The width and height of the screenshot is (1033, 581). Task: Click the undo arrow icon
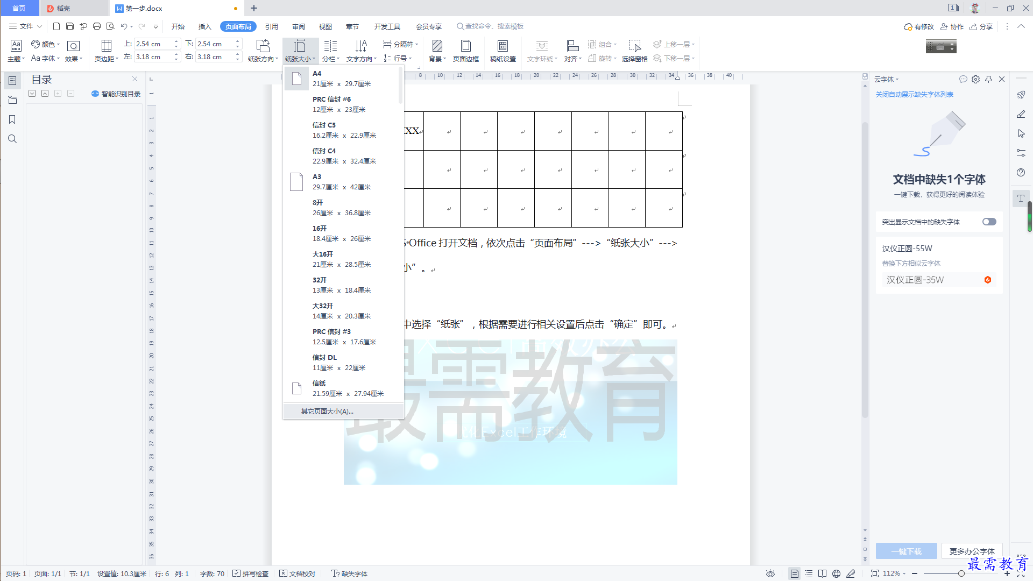click(x=124, y=26)
